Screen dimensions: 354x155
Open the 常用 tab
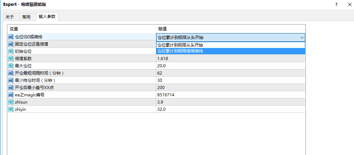(26, 17)
